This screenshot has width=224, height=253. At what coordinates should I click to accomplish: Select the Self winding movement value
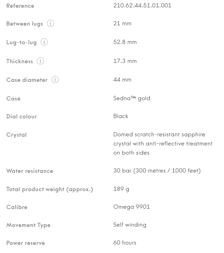[130, 225]
